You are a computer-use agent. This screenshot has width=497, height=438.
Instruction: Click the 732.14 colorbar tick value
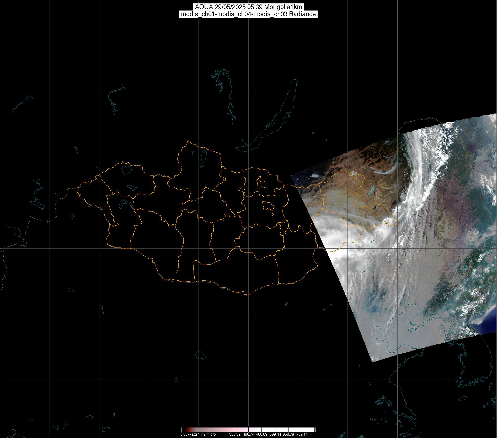pyautogui.click(x=302, y=435)
